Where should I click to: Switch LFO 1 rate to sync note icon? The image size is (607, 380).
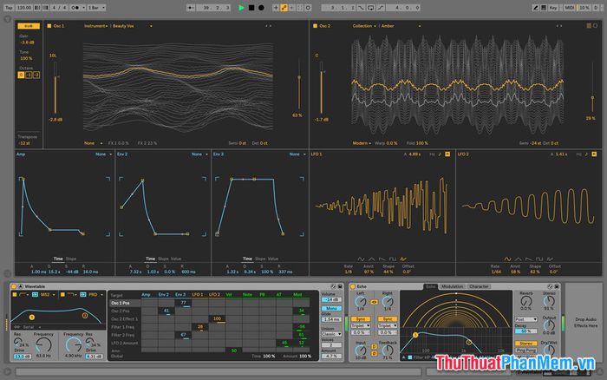click(440, 154)
